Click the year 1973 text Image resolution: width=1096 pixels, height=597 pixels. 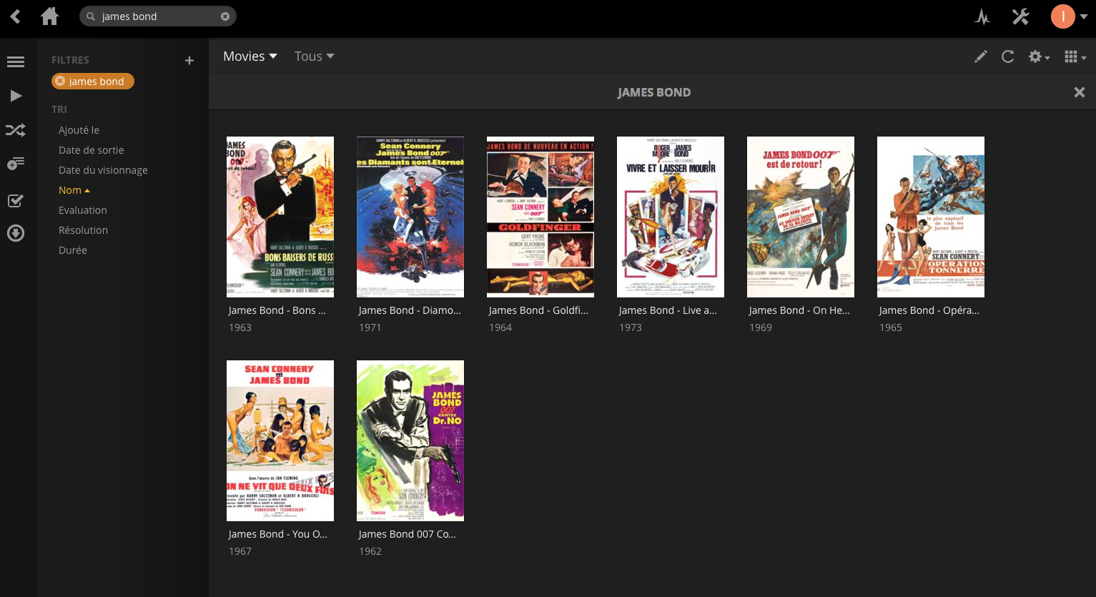point(631,327)
